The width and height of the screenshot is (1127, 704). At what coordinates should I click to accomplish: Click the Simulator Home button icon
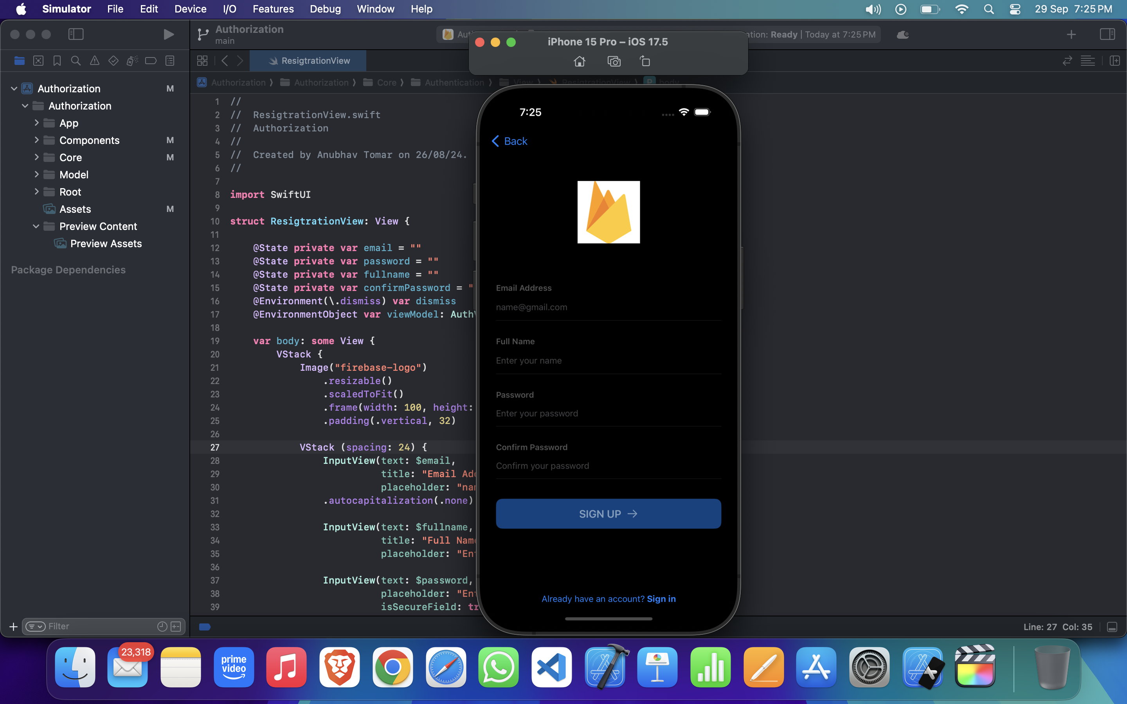coord(579,61)
